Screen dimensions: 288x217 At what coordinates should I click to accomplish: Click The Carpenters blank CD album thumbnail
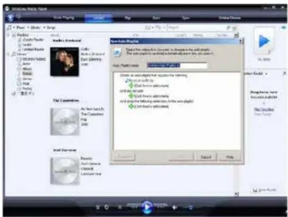pyautogui.click(x=65, y=121)
